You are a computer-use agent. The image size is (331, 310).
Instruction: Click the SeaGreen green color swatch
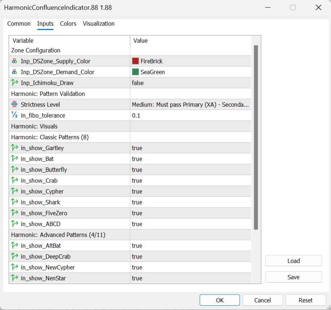(x=135, y=72)
